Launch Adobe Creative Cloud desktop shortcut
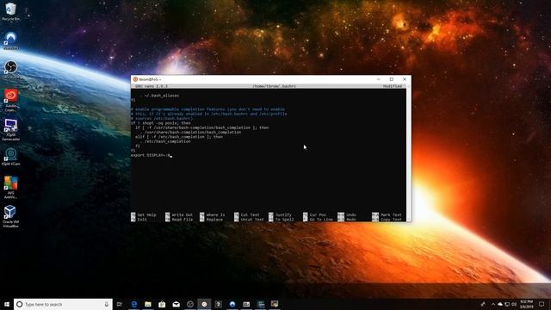The width and height of the screenshot is (551, 310). point(10,100)
